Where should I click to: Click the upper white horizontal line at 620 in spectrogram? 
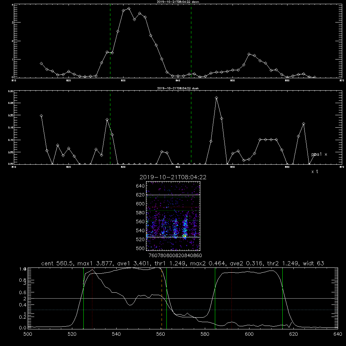point(173,195)
